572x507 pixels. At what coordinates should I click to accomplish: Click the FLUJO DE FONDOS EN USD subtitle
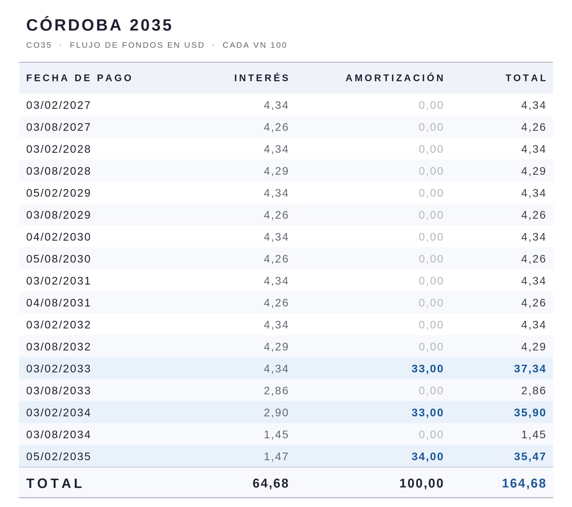pyautogui.click(x=137, y=45)
